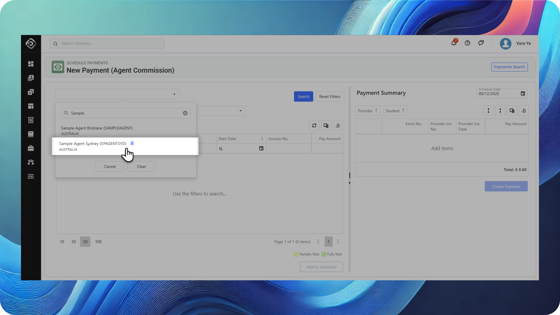Select Sample Agent Brisbane (SAMPLEAGENT)
560x315 pixels.
97,128
